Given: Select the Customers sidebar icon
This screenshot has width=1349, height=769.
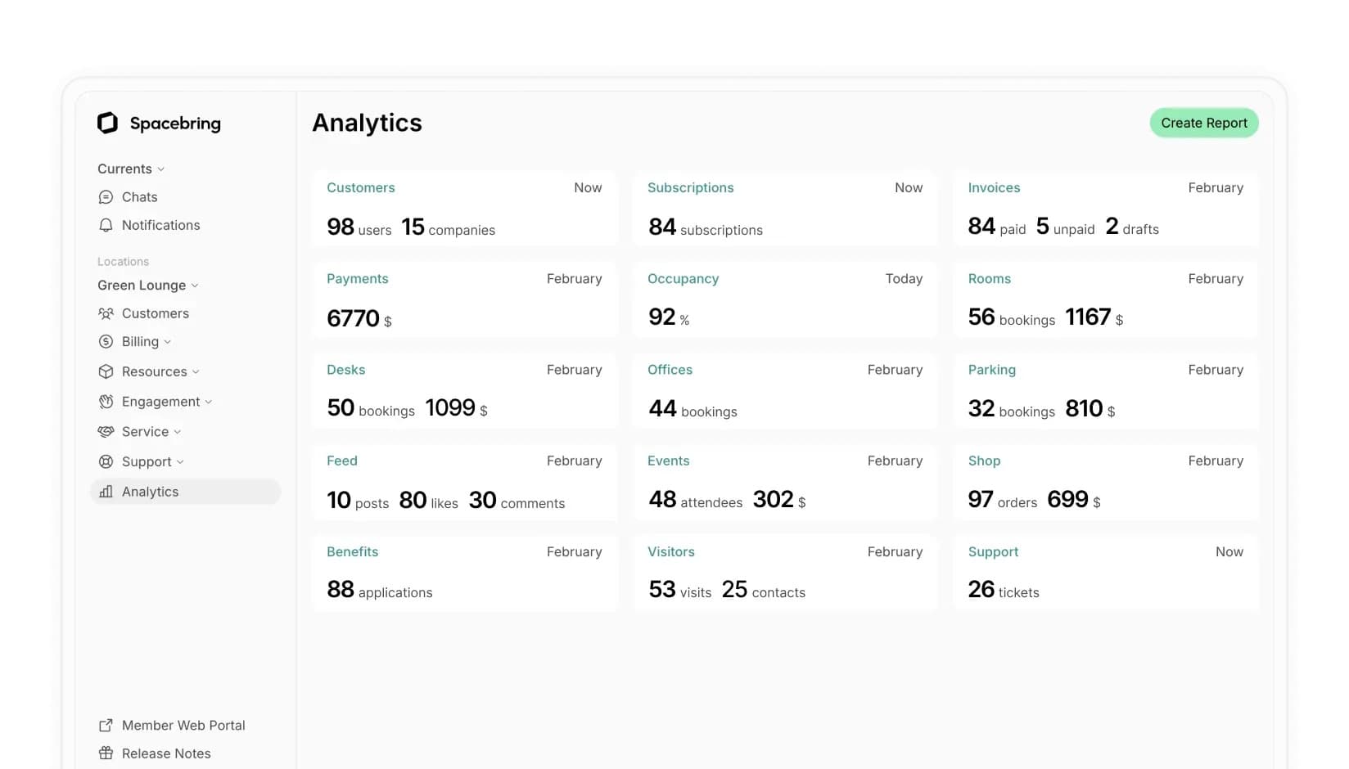Looking at the screenshot, I should [106, 313].
